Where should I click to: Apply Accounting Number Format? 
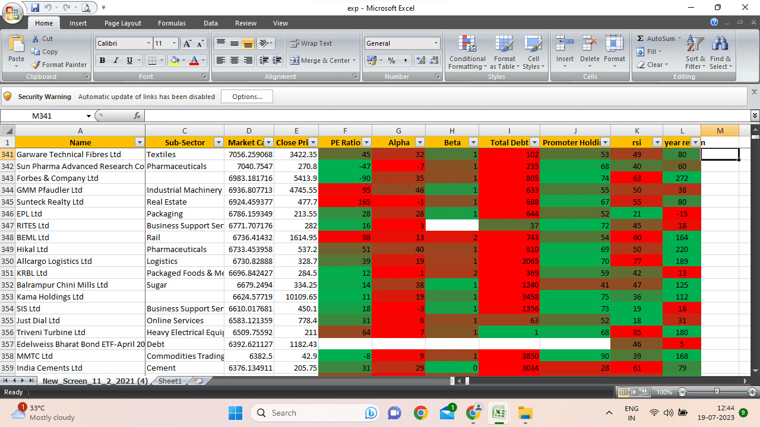coord(371,60)
